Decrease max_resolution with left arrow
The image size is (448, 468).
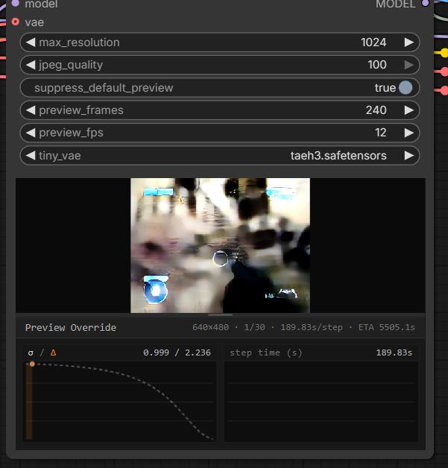(x=31, y=42)
